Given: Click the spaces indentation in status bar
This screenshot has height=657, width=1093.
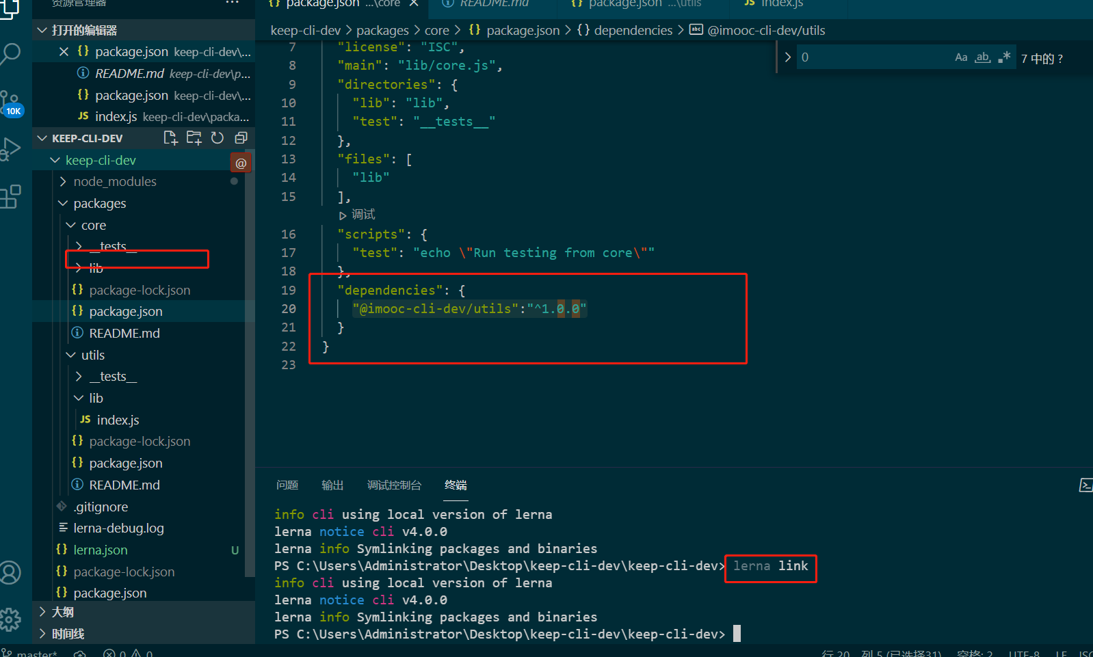Looking at the screenshot, I should click(975, 654).
